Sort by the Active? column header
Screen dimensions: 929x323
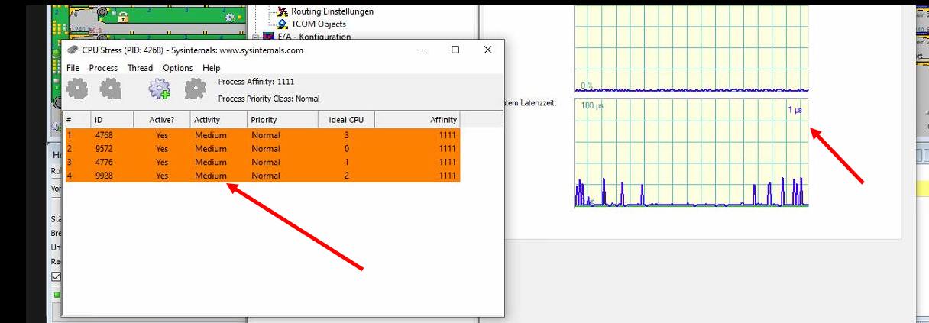tap(160, 120)
